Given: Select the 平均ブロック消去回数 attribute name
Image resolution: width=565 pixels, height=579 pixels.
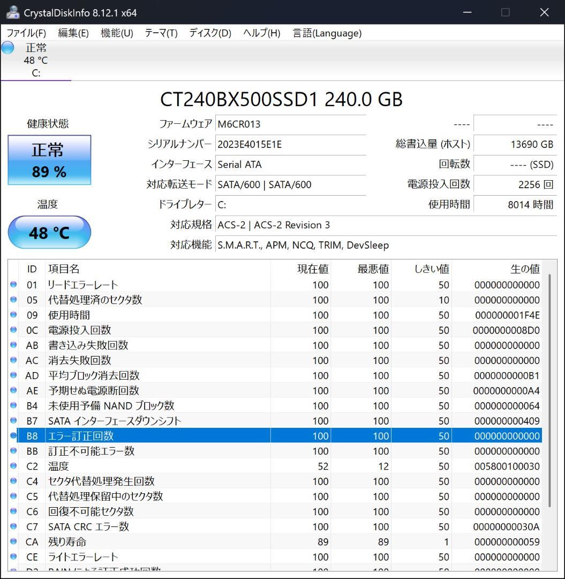Looking at the screenshot, I should [x=94, y=375].
